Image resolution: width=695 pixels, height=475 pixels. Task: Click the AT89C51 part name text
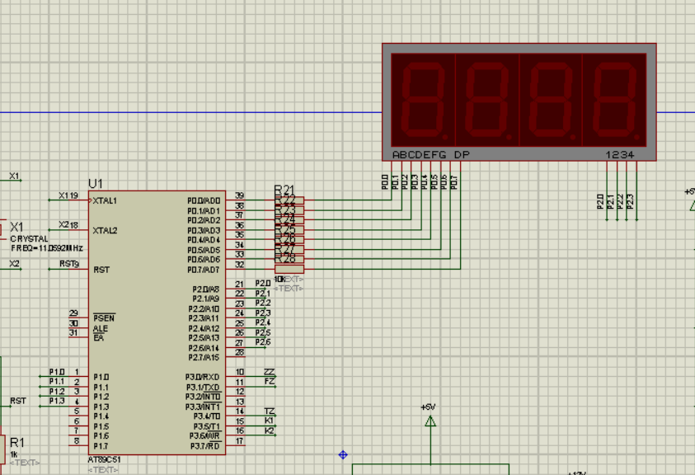point(104,459)
